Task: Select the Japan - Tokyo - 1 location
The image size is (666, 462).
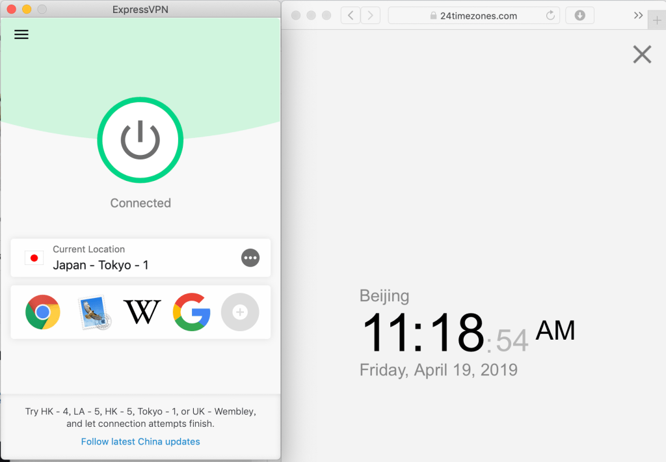Action: pos(140,258)
